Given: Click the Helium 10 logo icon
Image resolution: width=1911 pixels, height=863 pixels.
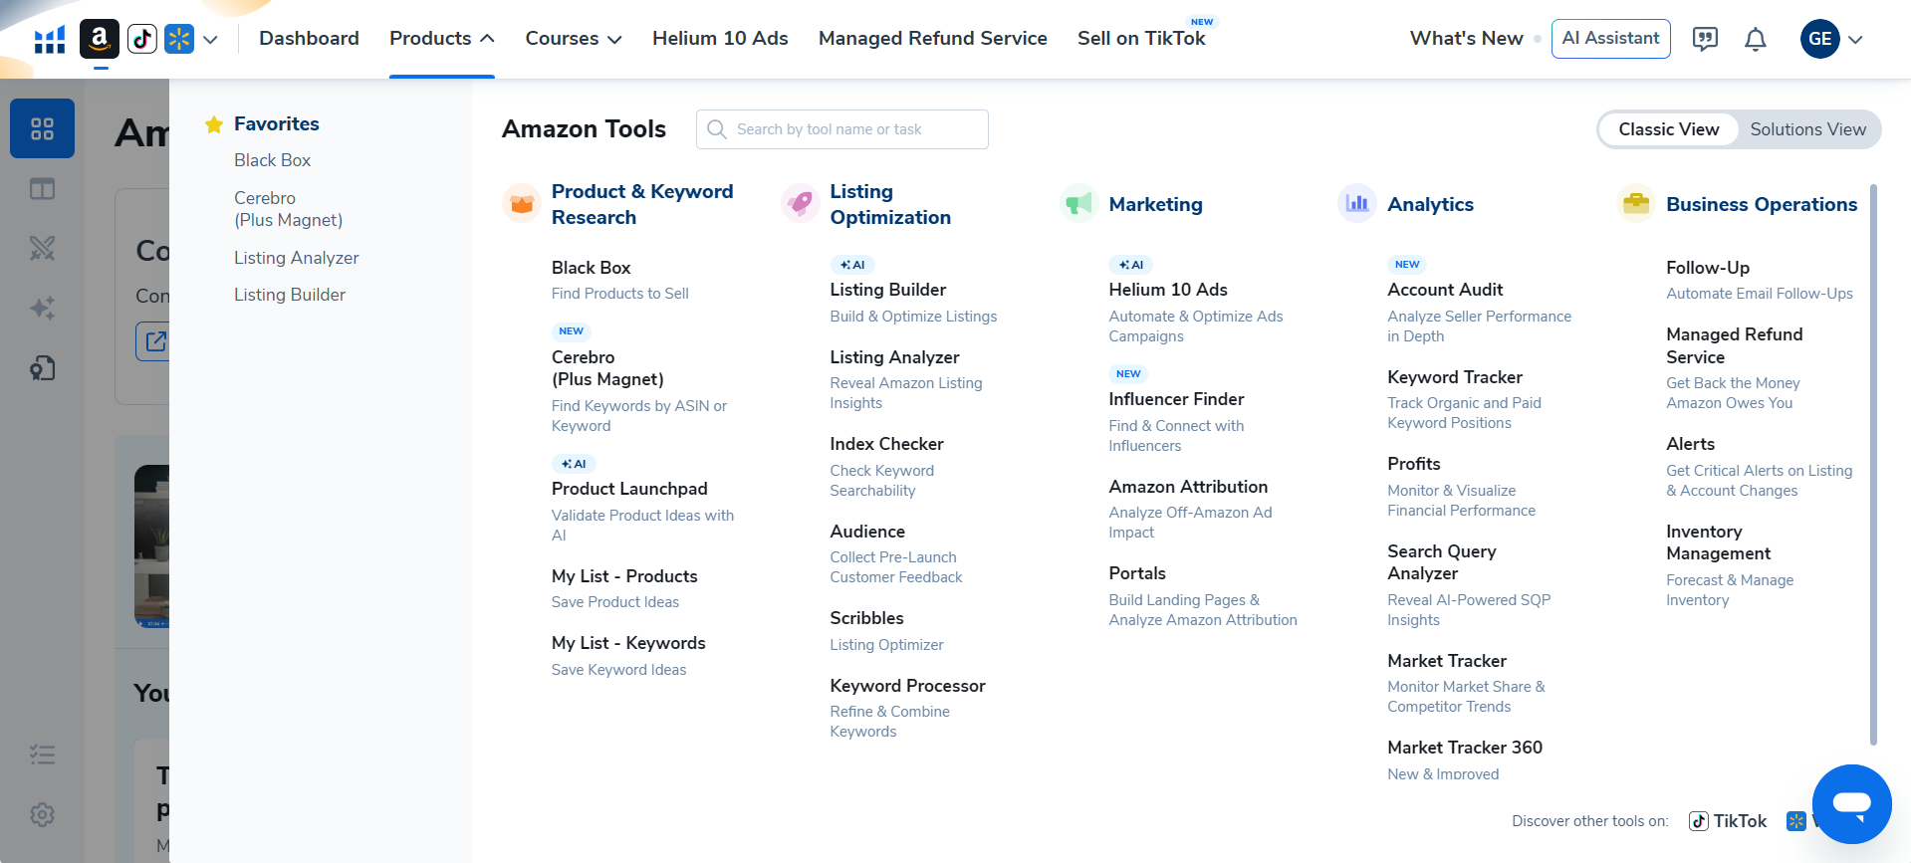Looking at the screenshot, I should (50, 40).
